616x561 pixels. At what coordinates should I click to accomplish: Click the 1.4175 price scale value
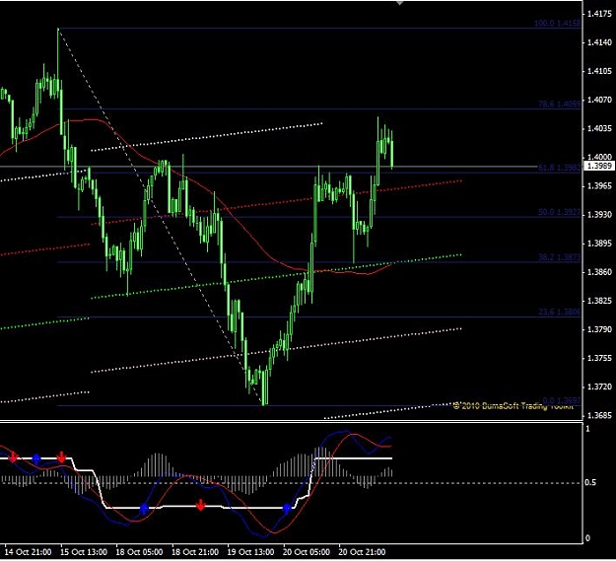(x=599, y=14)
